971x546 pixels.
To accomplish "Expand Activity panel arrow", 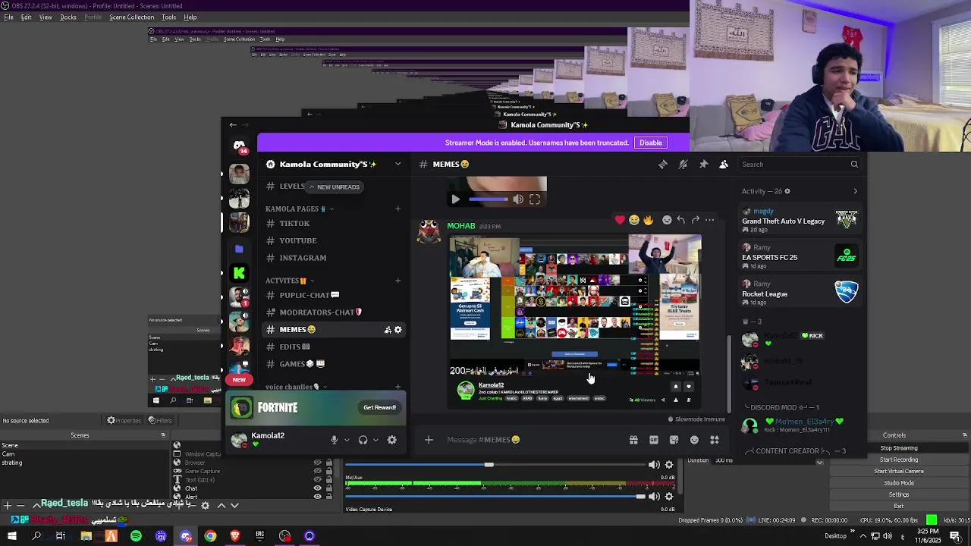I will click(855, 191).
